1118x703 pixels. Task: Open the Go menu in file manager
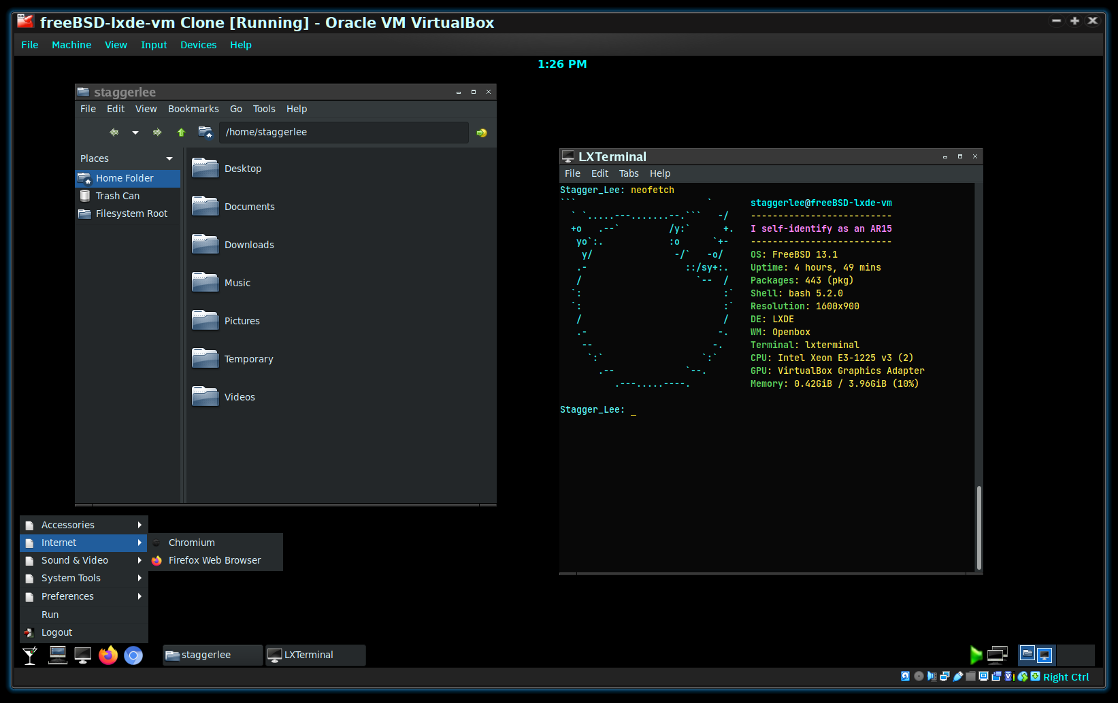236,109
